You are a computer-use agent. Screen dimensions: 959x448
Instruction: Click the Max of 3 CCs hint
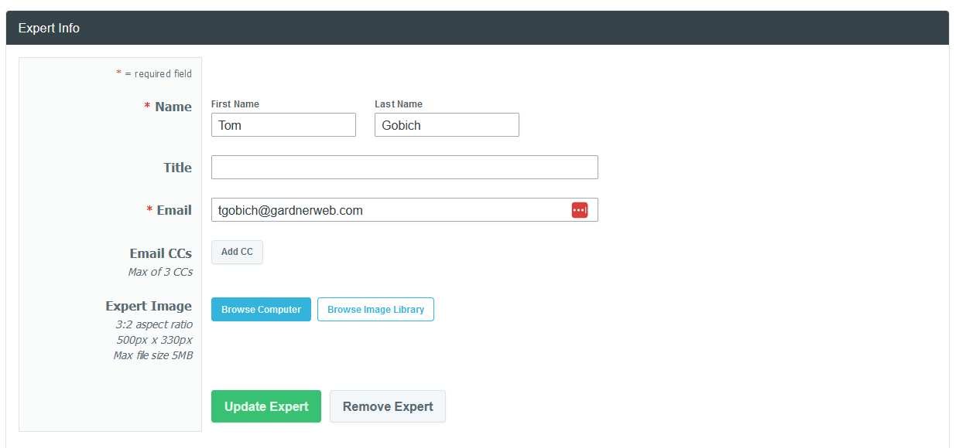160,272
